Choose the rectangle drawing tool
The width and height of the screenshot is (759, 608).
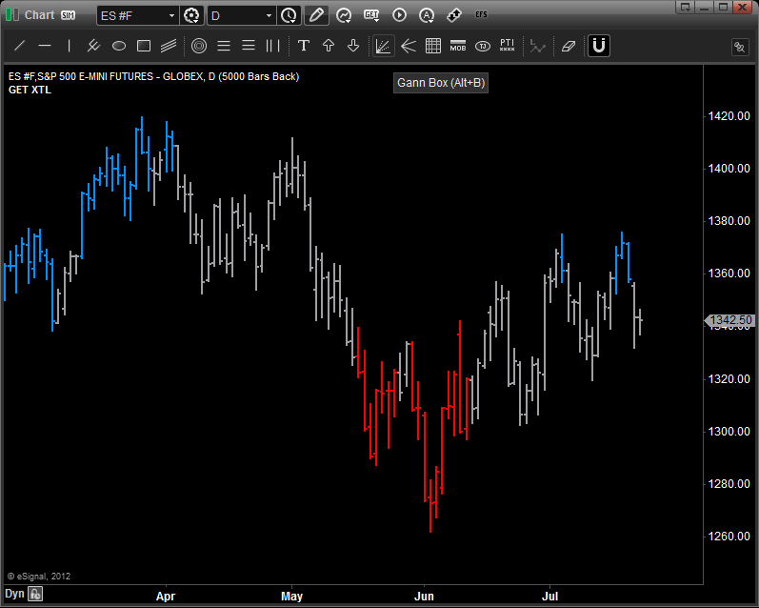144,46
